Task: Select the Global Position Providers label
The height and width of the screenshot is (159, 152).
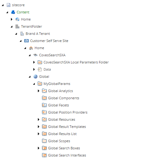Action: point(68,112)
